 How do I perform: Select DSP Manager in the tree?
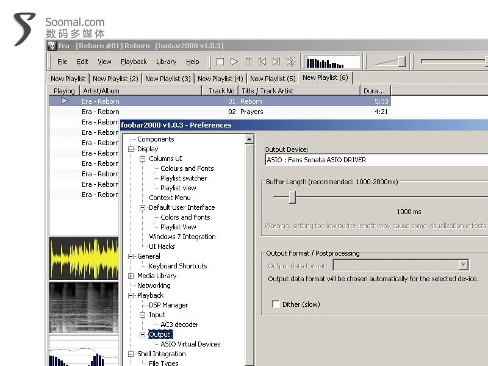tap(168, 306)
